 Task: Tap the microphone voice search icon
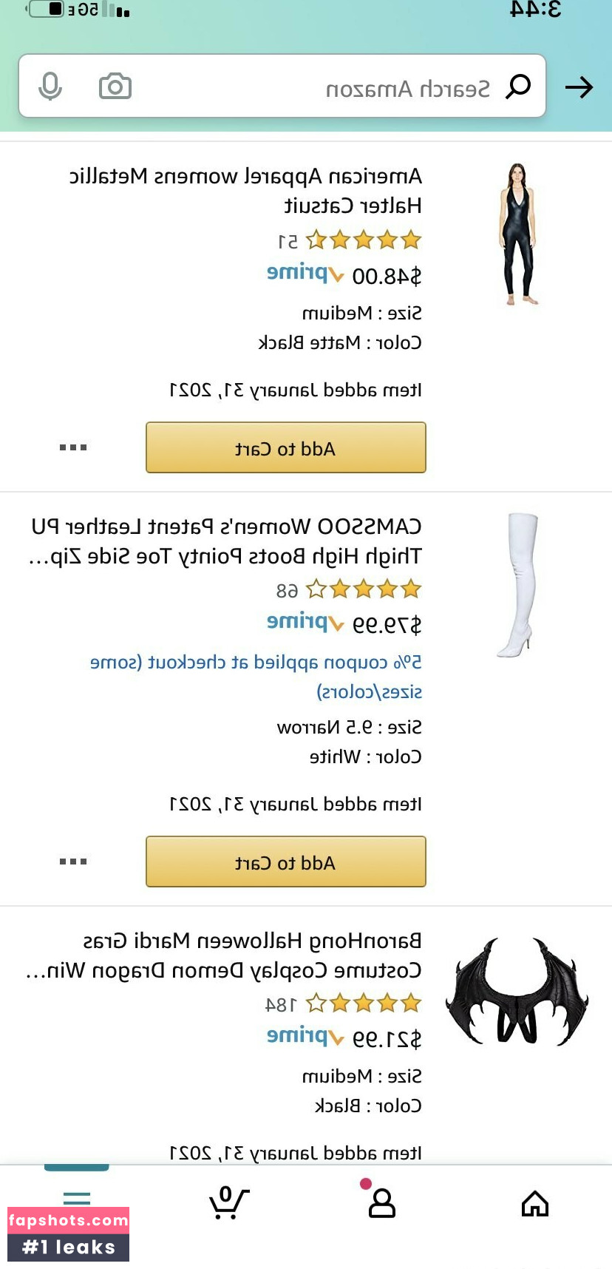pos(50,87)
